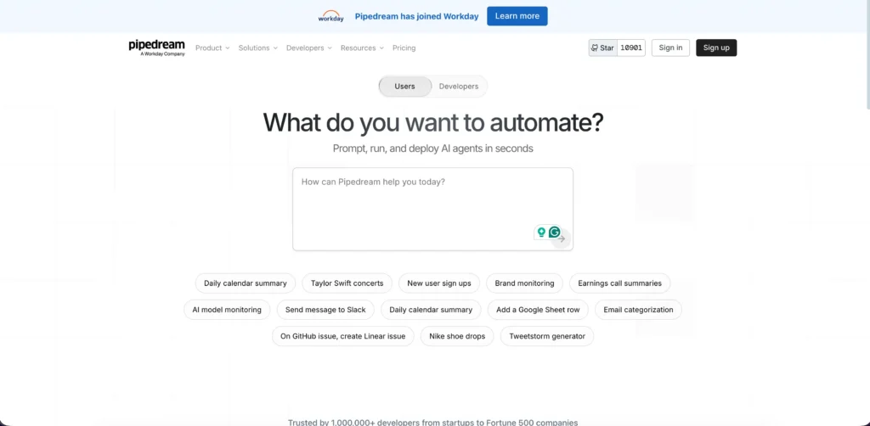Viewport: 870px width, 426px height.
Task: Click the Grammarly G icon in the prompt box
Action: (x=555, y=233)
